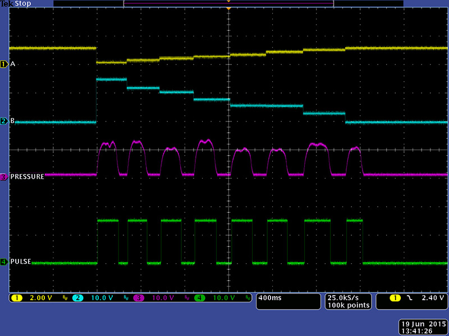This screenshot has width=449, height=336.
Task: Click the 25.0kS/s sample rate readout
Action: click(348, 298)
